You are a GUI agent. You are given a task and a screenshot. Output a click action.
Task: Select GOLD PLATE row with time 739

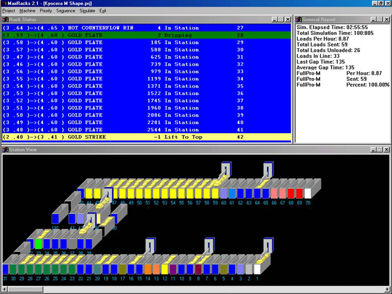pos(147,64)
